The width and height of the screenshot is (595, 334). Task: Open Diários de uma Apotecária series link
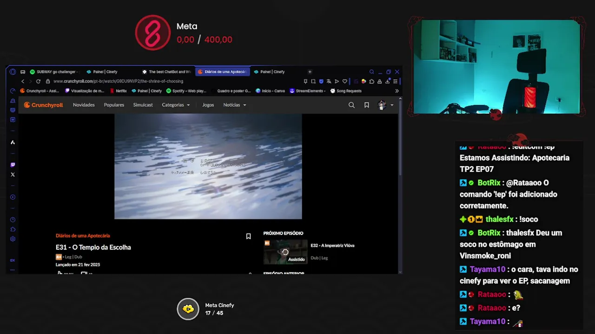tap(83, 236)
